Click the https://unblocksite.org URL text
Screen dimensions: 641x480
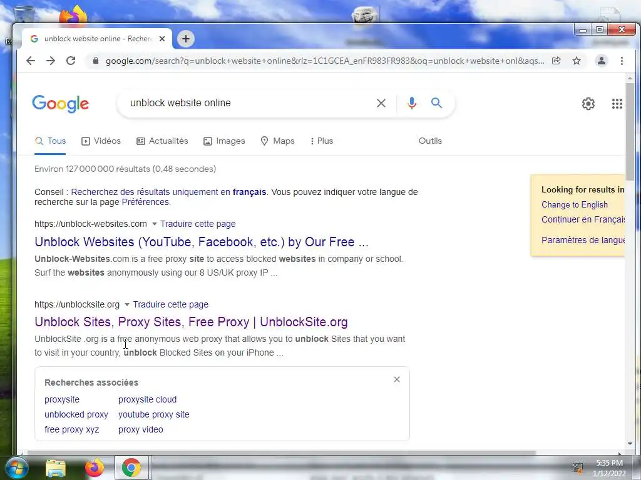click(77, 304)
